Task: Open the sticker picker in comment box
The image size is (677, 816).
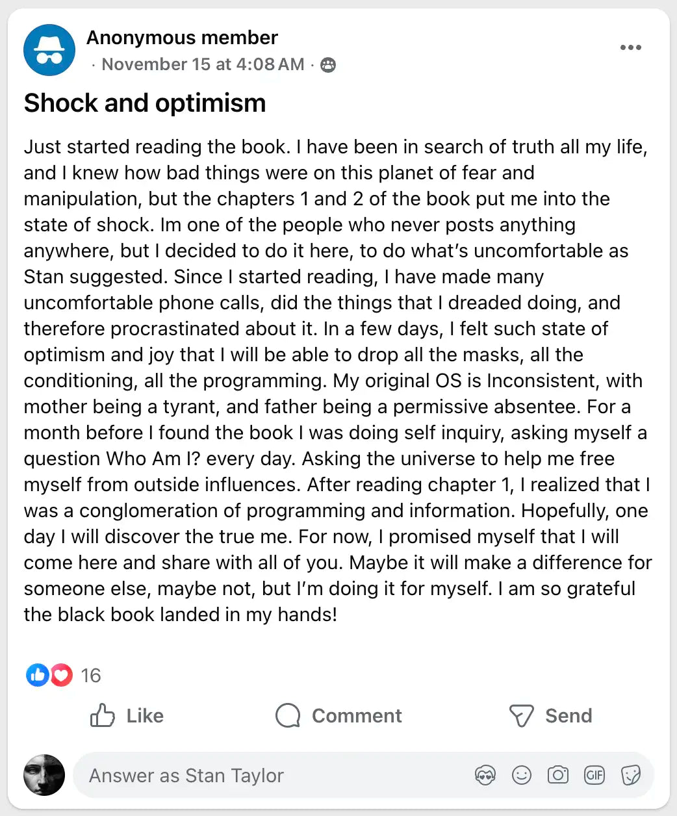Action: tap(631, 775)
